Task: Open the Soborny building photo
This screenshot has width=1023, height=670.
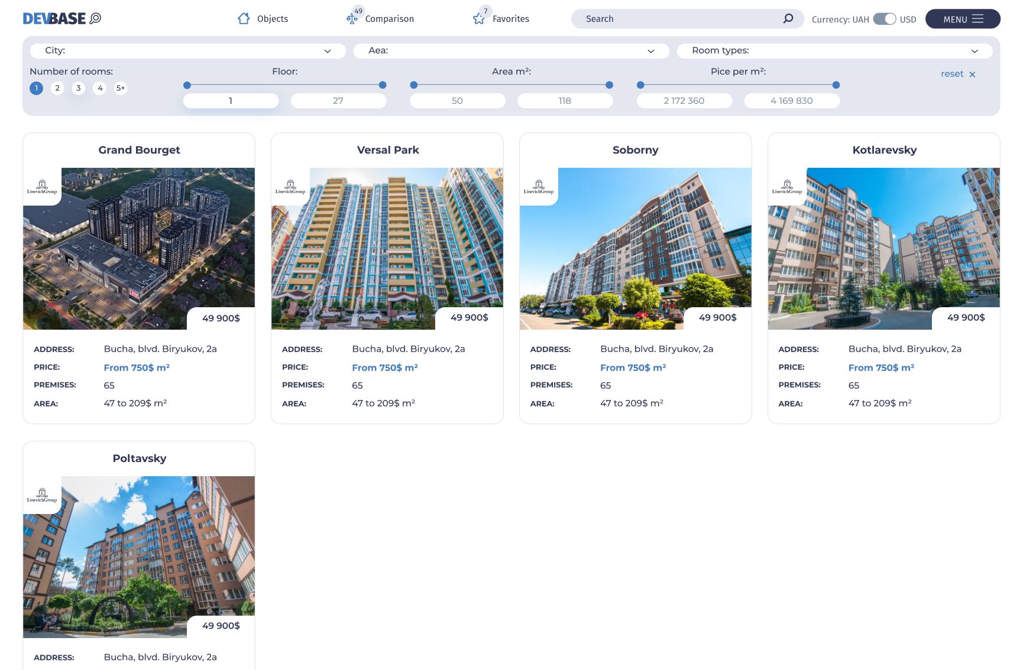Action: tap(636, 249)
